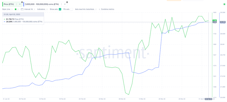
Task: Click the 31 Jan 23 date label
Action: tap(6, 99)
